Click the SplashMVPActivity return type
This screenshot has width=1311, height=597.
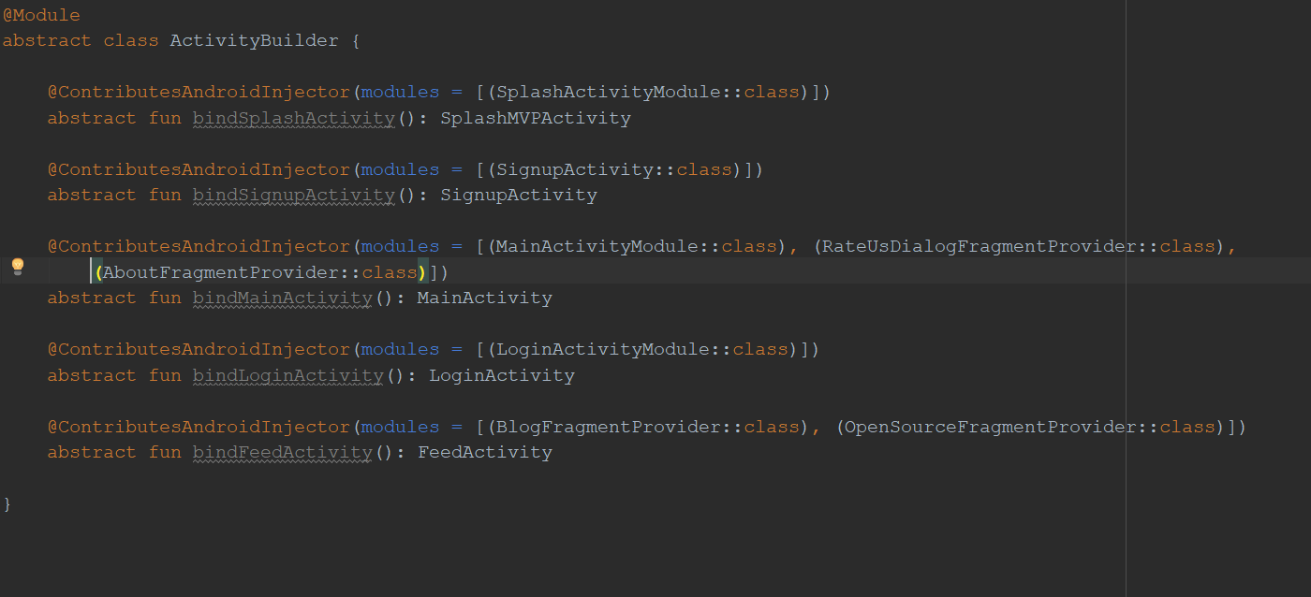(x=536, y=118)
